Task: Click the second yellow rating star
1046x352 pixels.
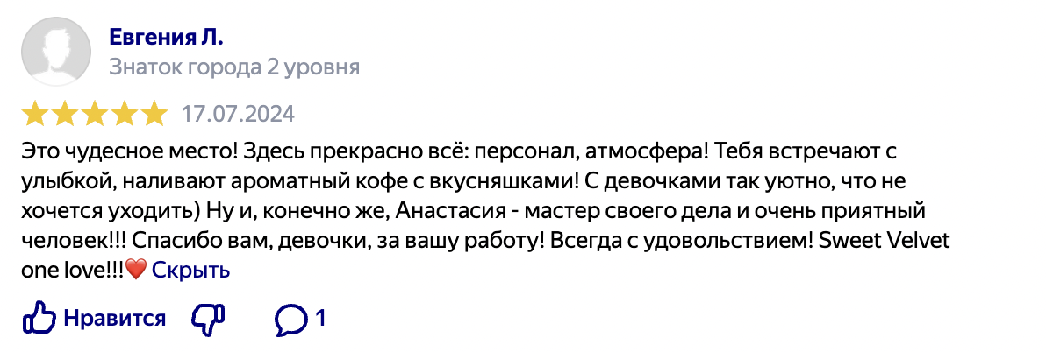Action: pyautogui.click(x=64, y=114)
